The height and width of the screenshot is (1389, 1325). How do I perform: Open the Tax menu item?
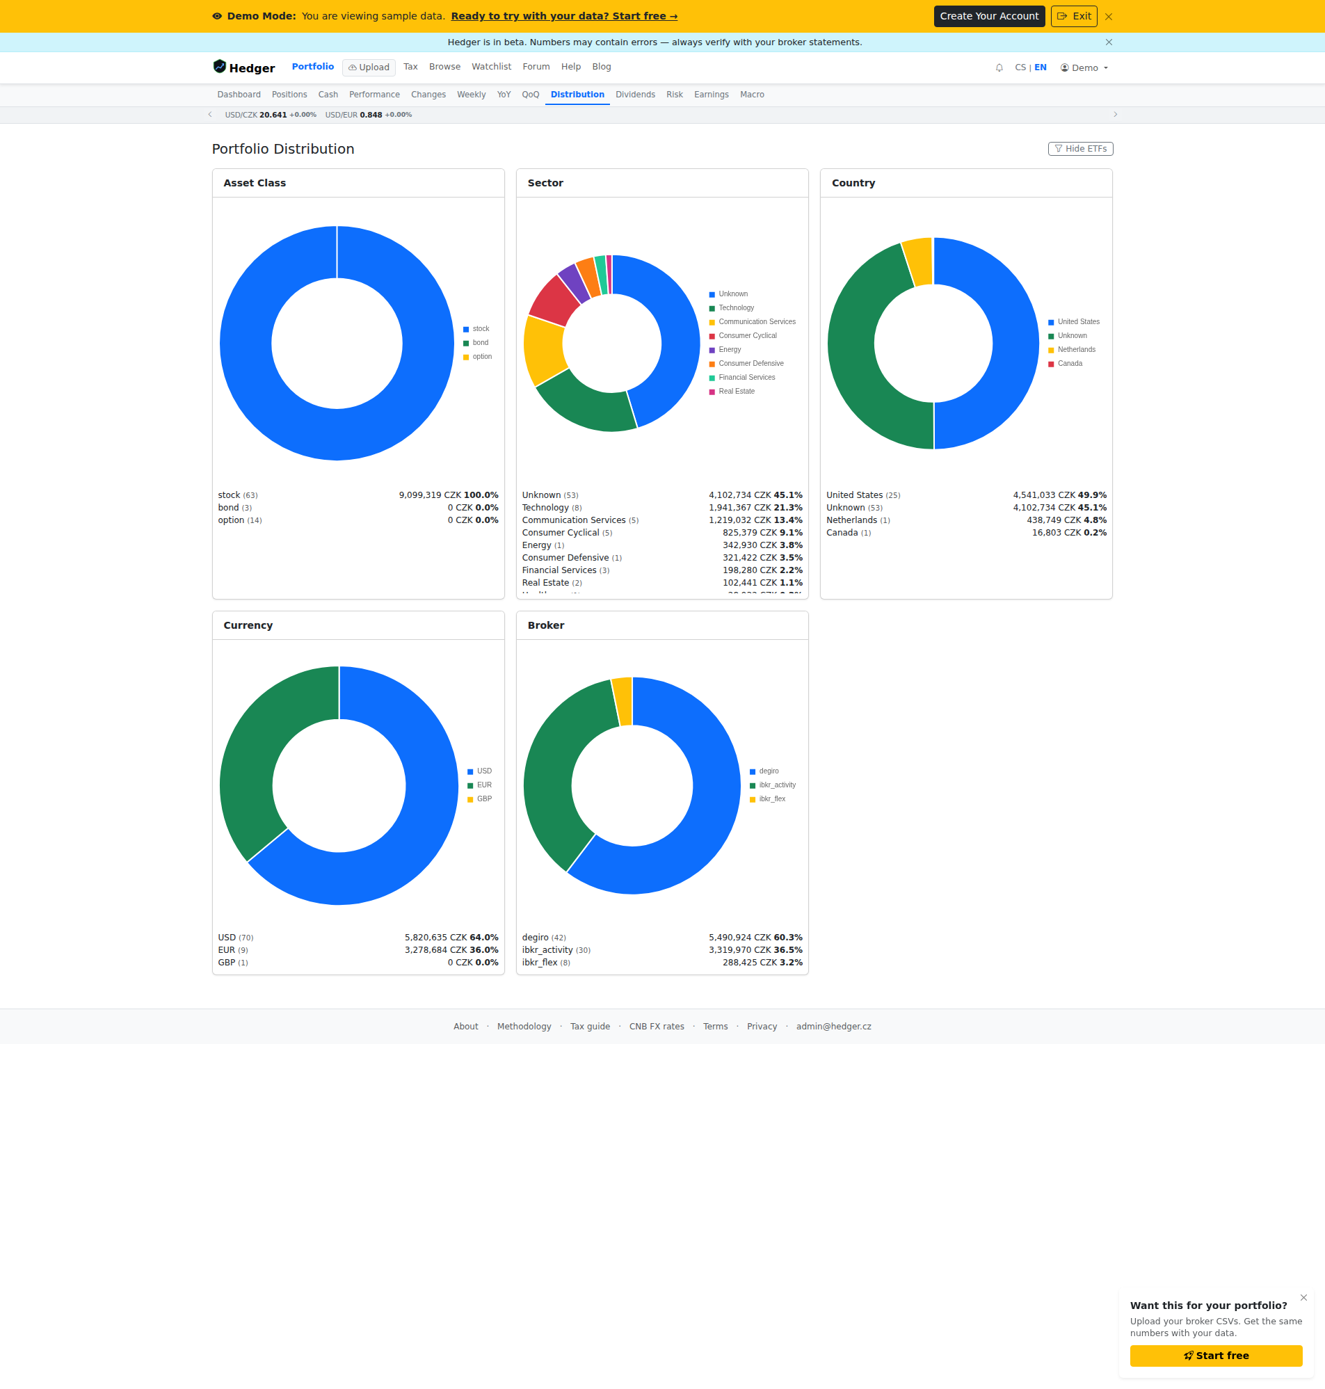410,66
